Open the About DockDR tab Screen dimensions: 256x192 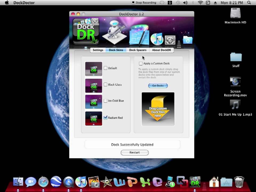coord(162,50)
